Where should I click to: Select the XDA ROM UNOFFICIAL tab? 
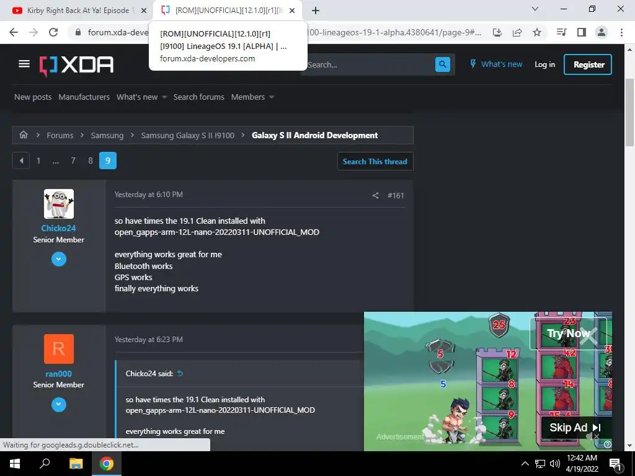[229, 11]
